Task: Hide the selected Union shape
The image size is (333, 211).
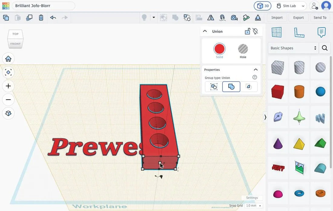Action: pyautogui.click(x=255, y=31)
